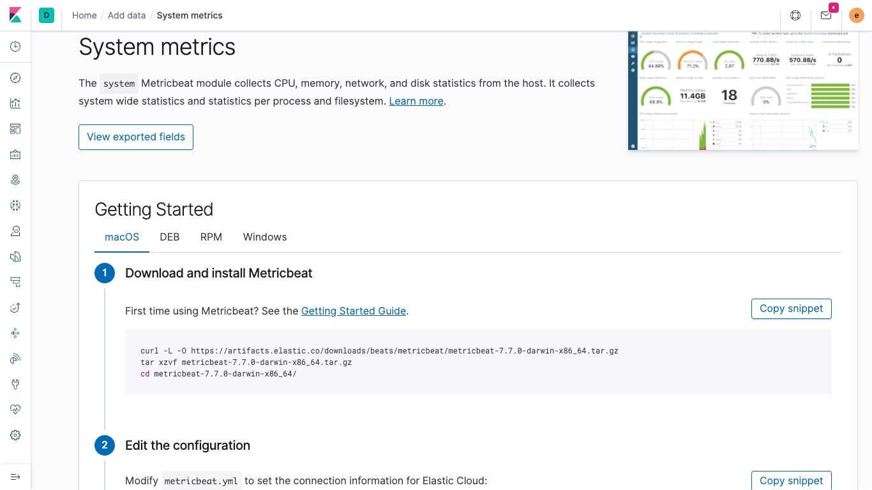Open the Getting Started Guide link

[x=354, y=311]
